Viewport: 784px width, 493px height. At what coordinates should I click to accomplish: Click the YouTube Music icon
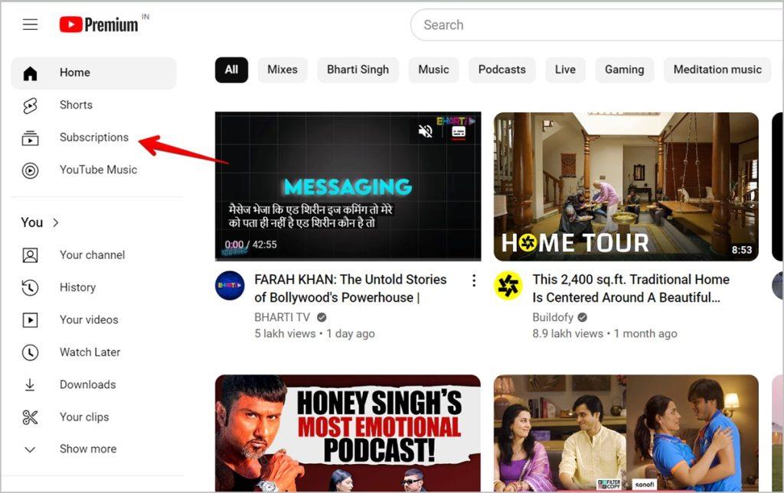click(30, 170)
